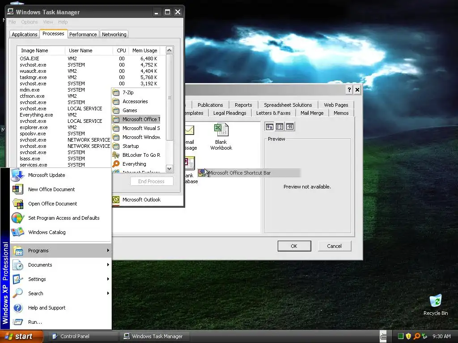Open the Legal Pleadings tab
The height and width of the screenshot is (343, 458).
point(229,113)
